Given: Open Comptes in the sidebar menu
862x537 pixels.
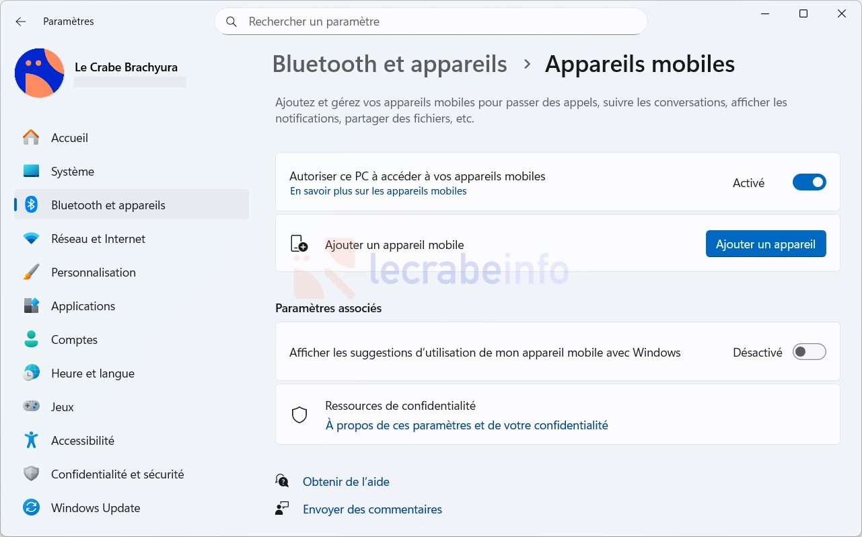Looking at the screenshot, I should point(74,340).
